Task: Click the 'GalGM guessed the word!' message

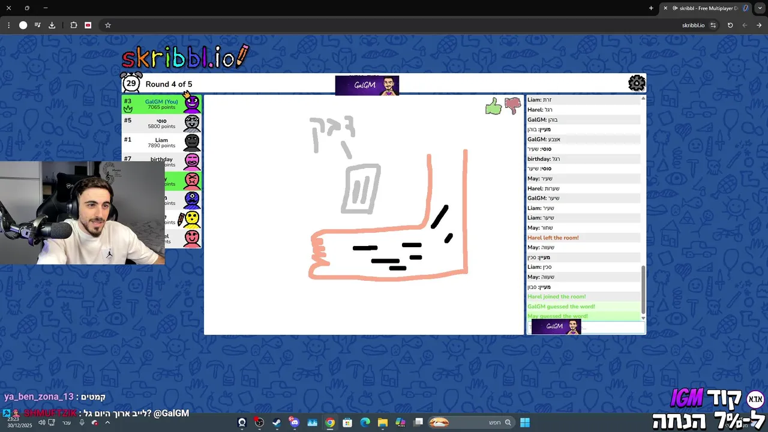Action: [562, 307]
